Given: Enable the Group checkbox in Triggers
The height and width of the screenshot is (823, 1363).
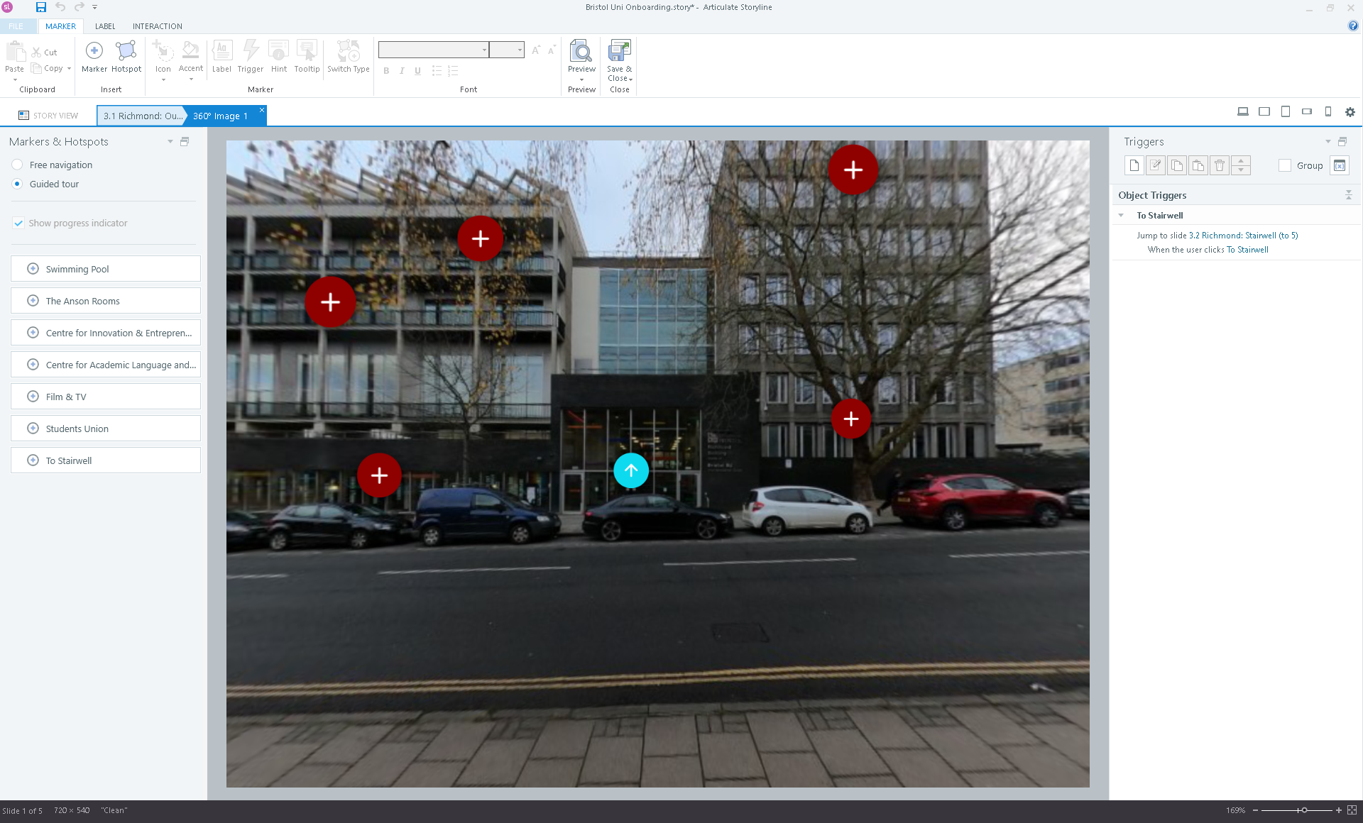Looking at the screenshot, I should click(1285, 165).
